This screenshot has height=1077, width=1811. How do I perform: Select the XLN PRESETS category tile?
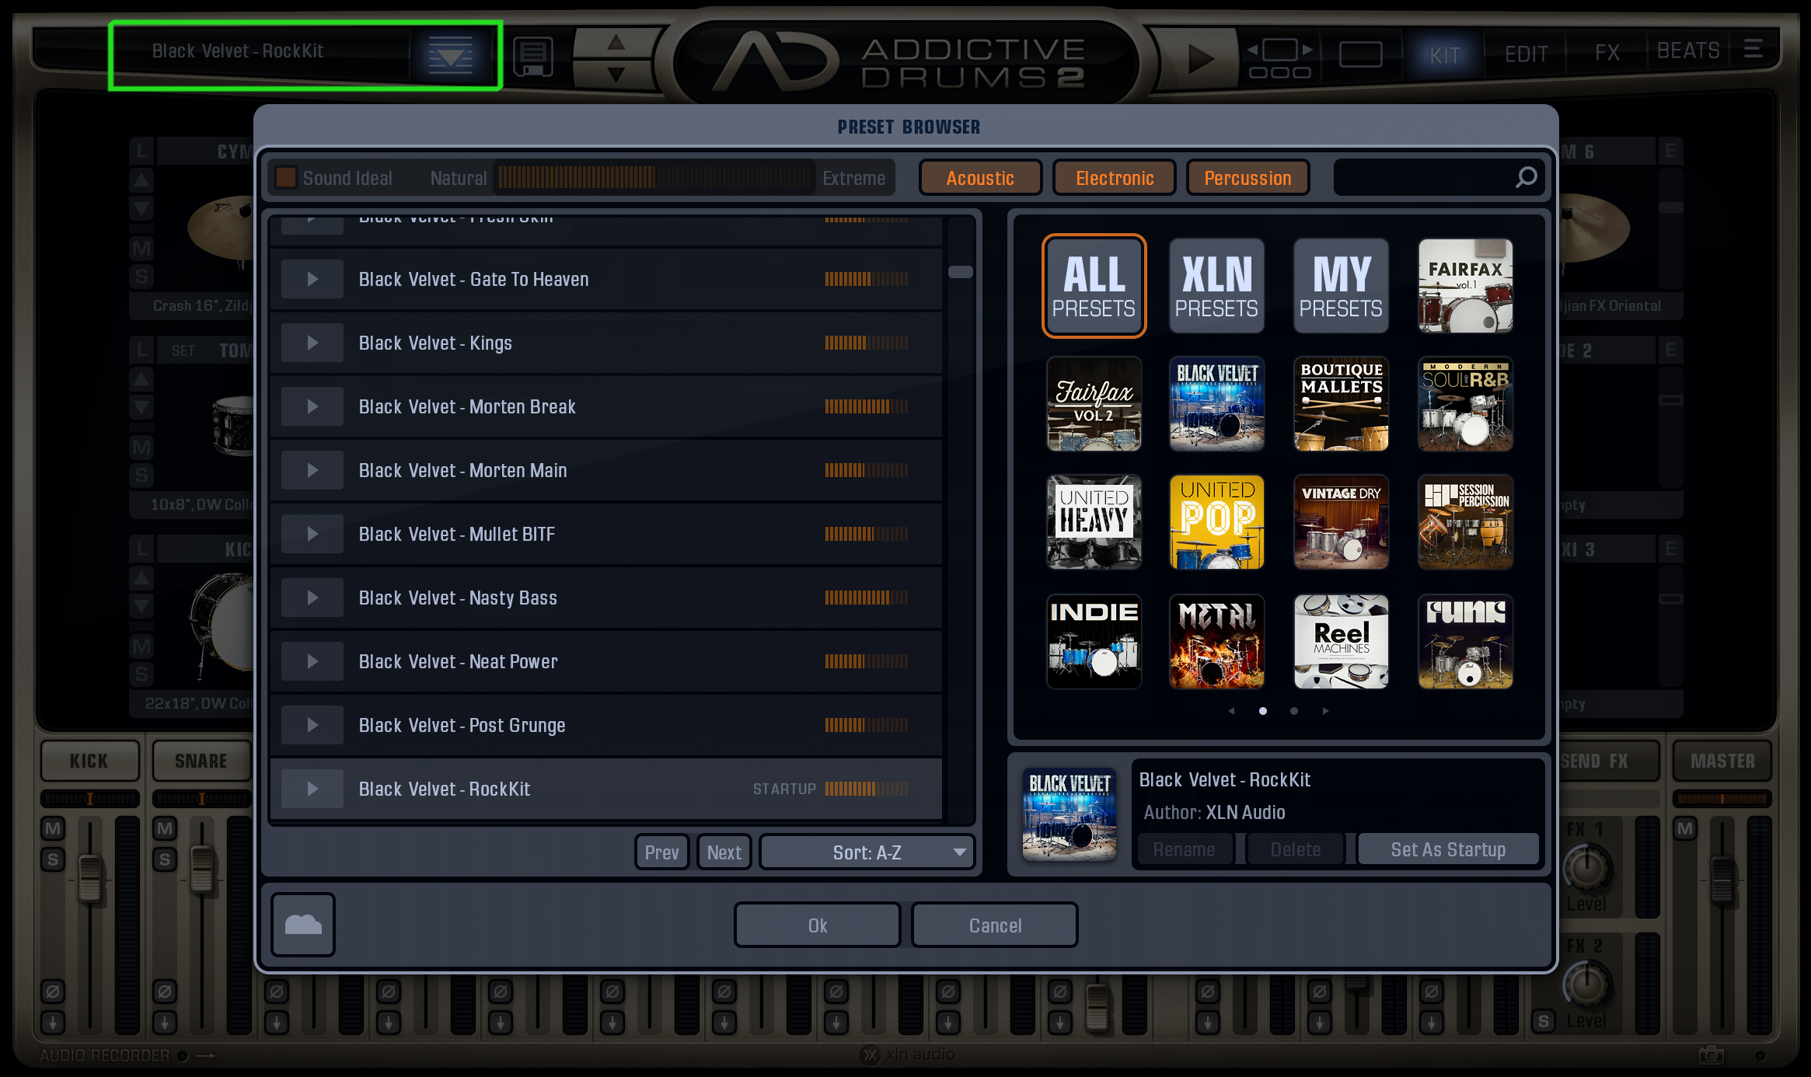pos(1216,286)
